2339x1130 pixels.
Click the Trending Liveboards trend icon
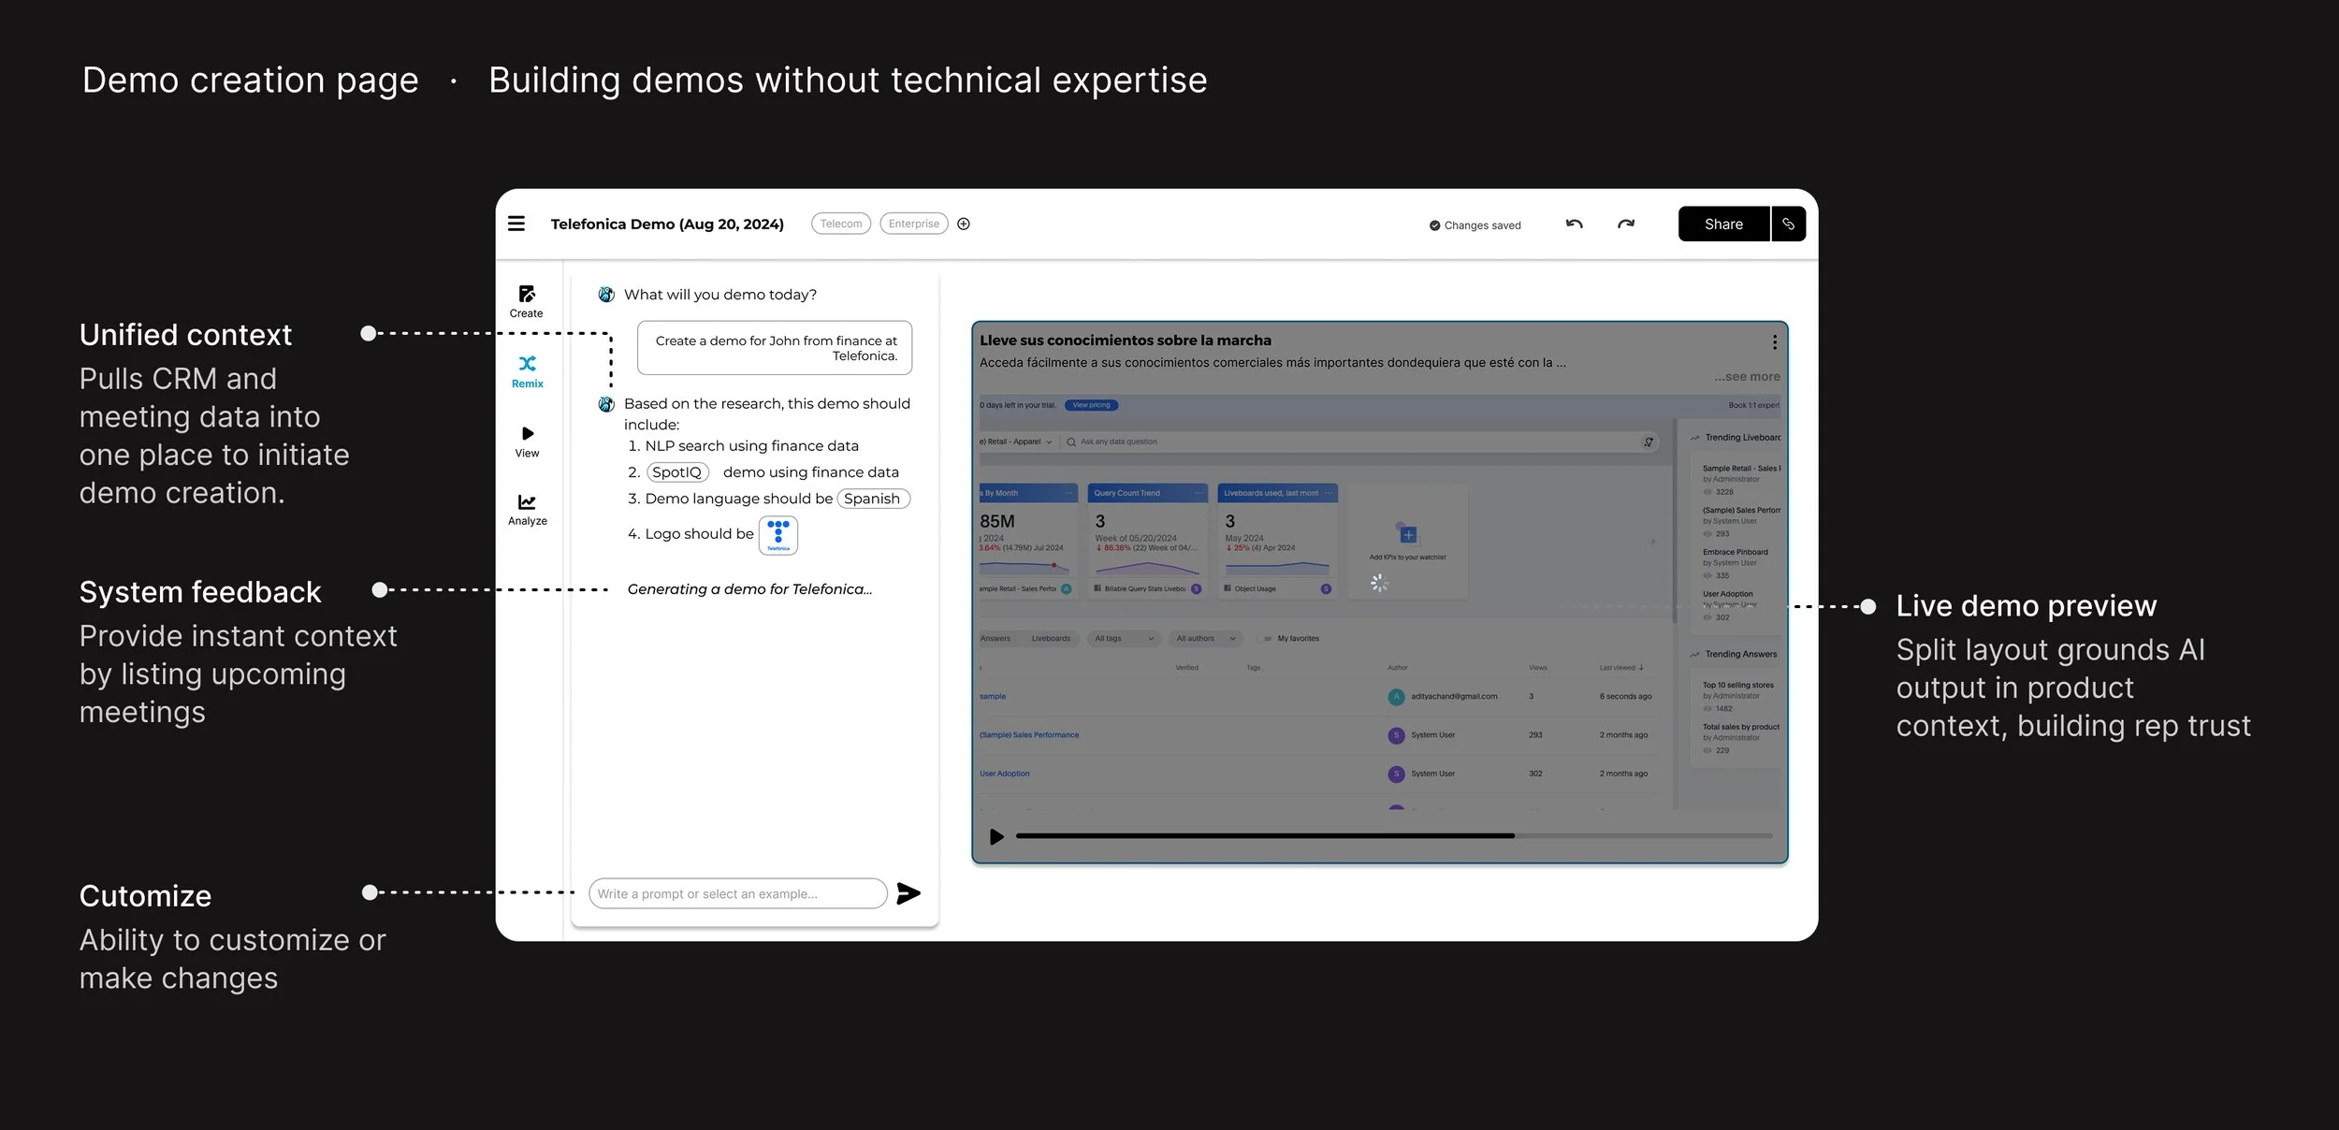click(x=1695, y=438)
